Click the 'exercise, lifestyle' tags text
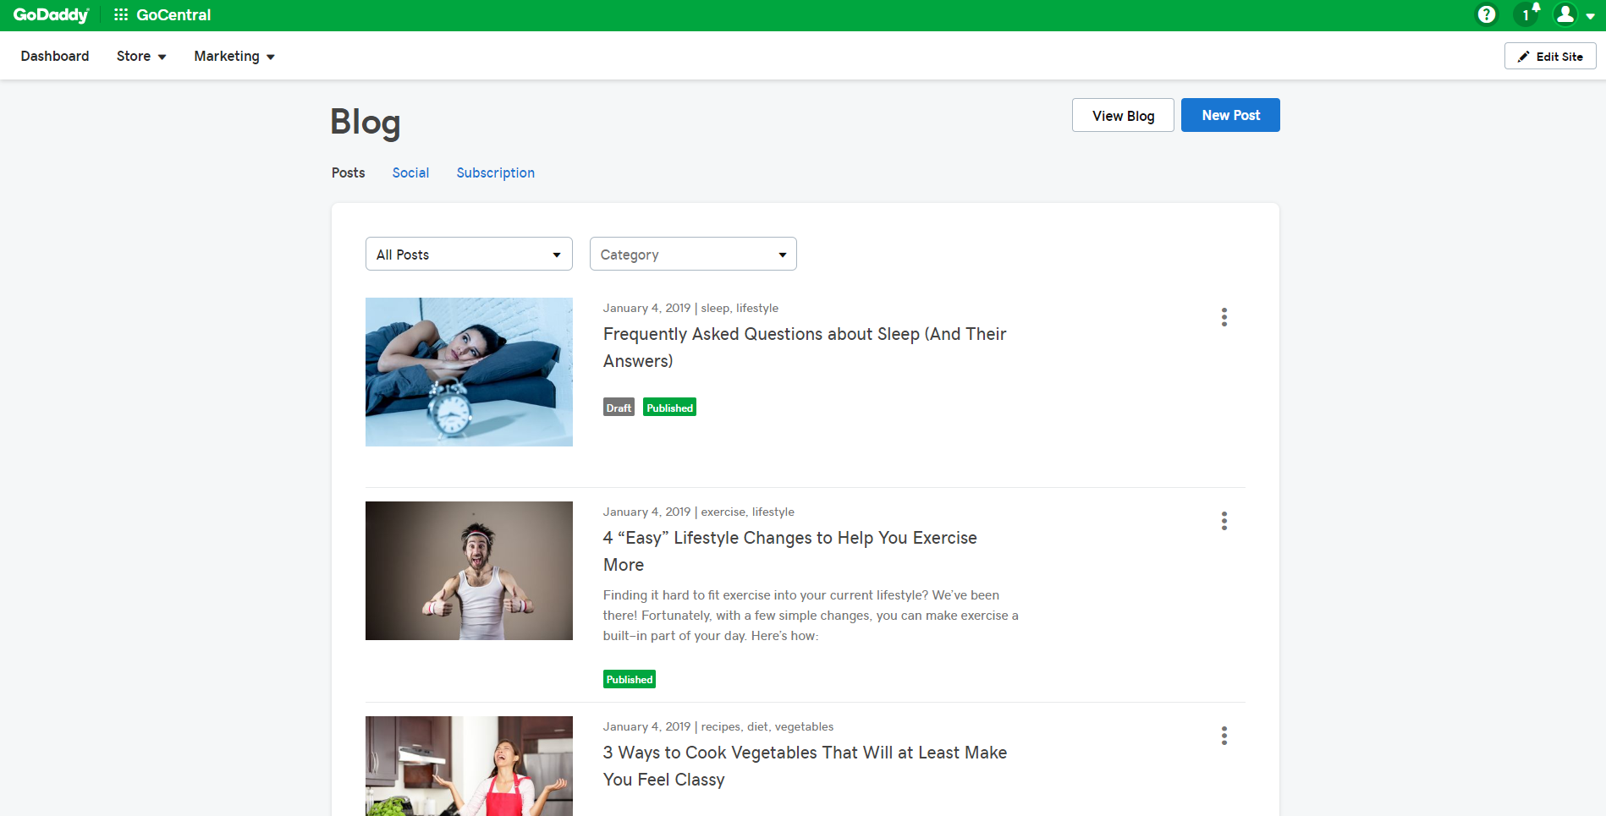Image resolution: width=1606 pixels, height=816 pixels. coord(747,512)
